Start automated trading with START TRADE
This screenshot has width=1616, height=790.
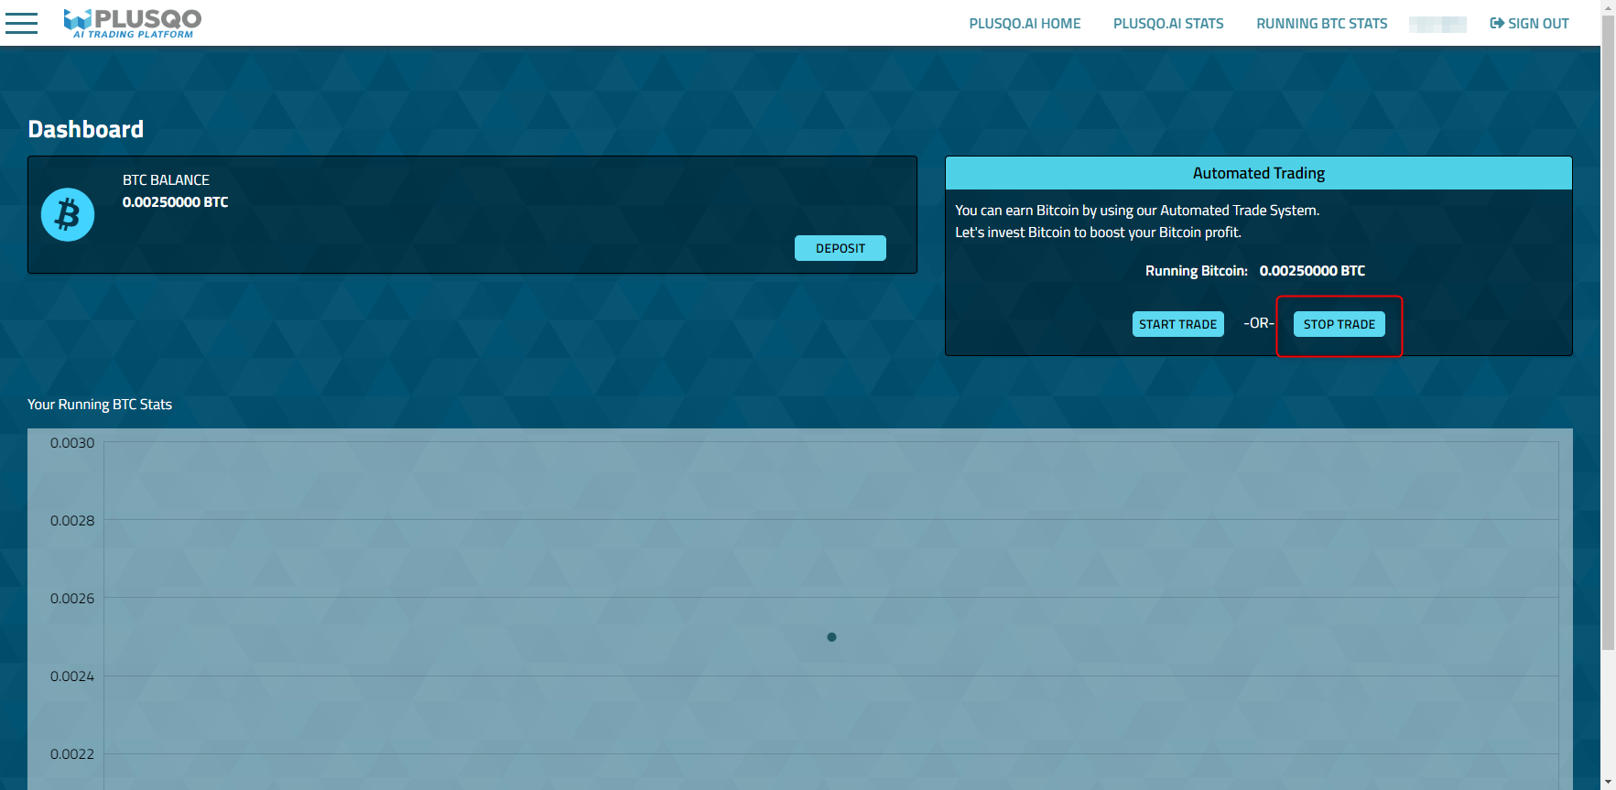pos(1178,324)
